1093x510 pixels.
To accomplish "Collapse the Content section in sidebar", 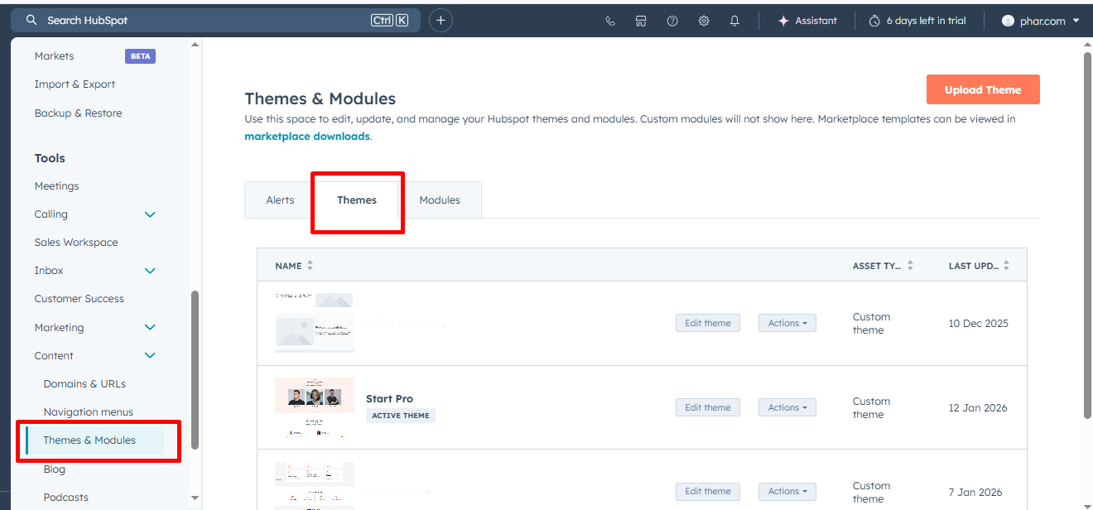I will [150, 355].
